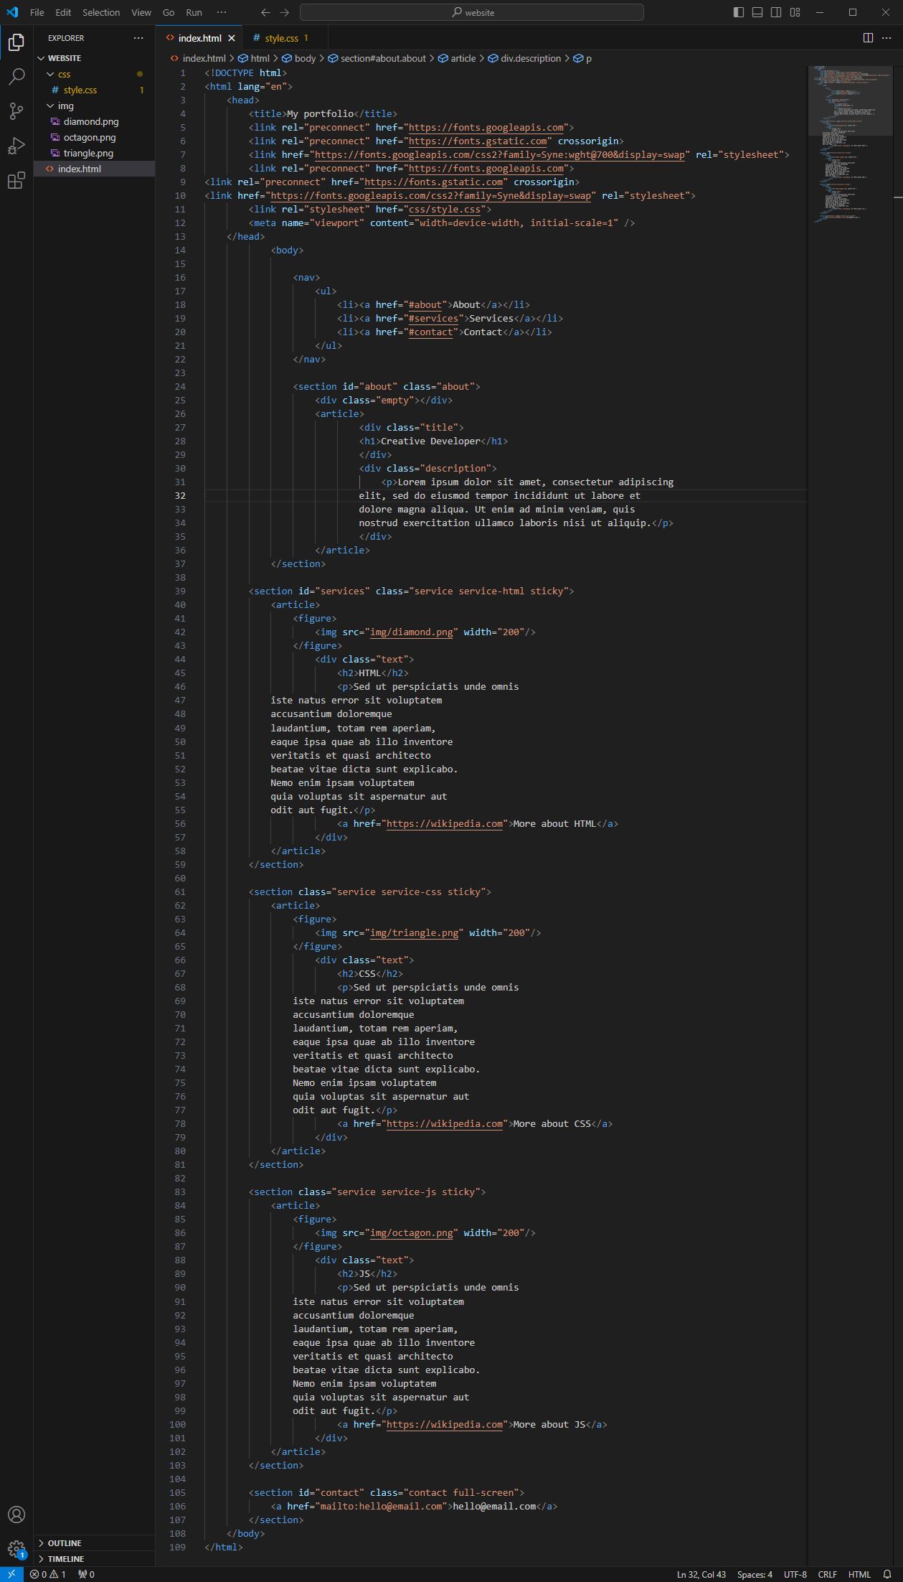This screenshot has height=1582, width=903.
Task: Open the Extensions view
Action: (x=16, y=181)
